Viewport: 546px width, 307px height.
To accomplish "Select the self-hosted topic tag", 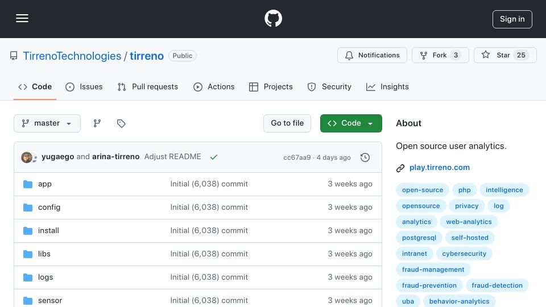I will click(x=470, y=238).
